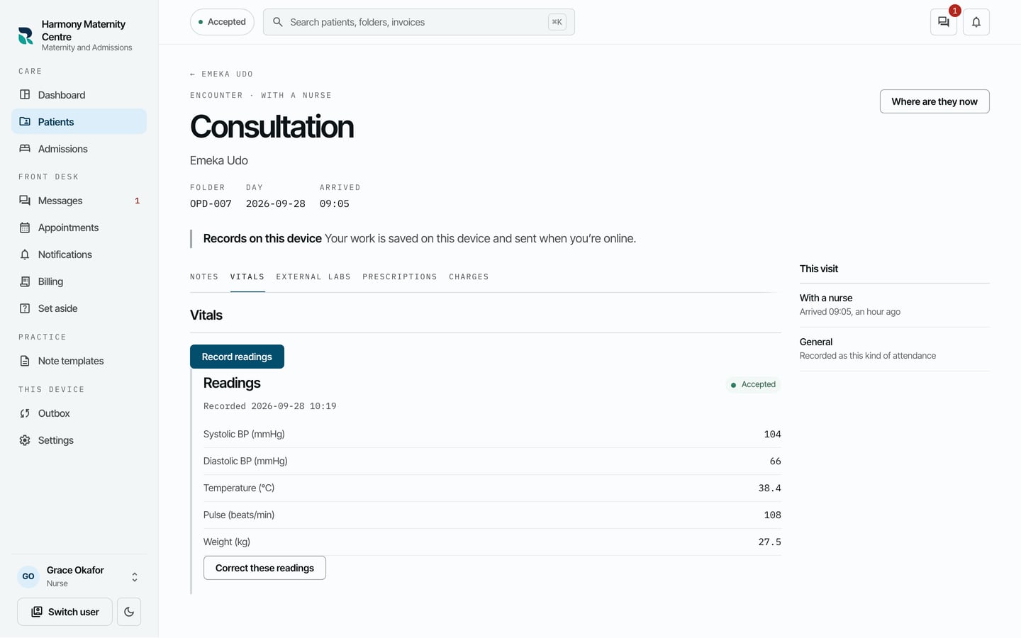1021x638 pixels.
Task: Click the Patients folder icon
Action: coord(25,122)
